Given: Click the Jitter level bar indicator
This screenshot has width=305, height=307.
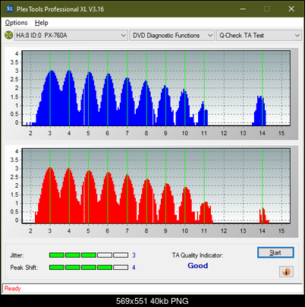Looking at the screenshot, I should (89, 255).
